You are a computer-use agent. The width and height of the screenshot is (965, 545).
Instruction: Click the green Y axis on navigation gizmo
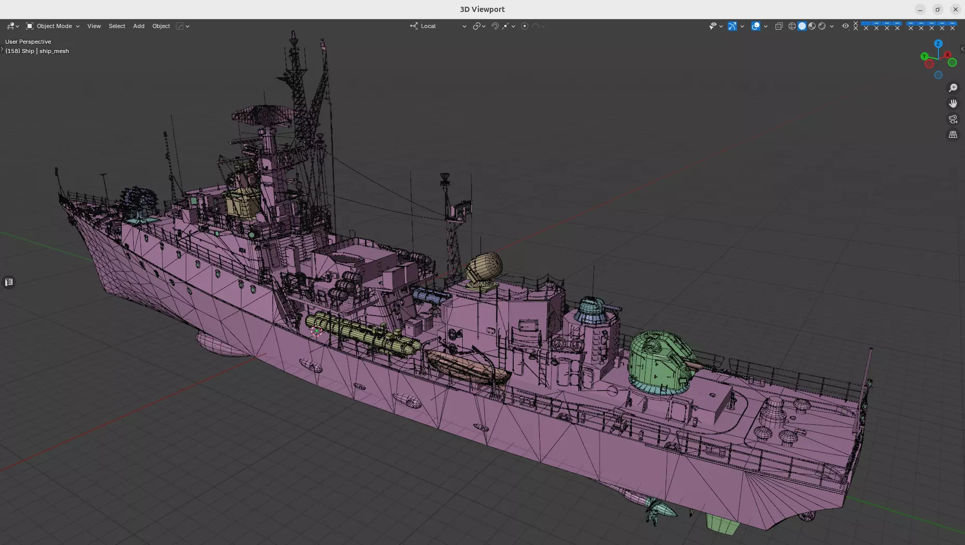(x=924, y=56)
